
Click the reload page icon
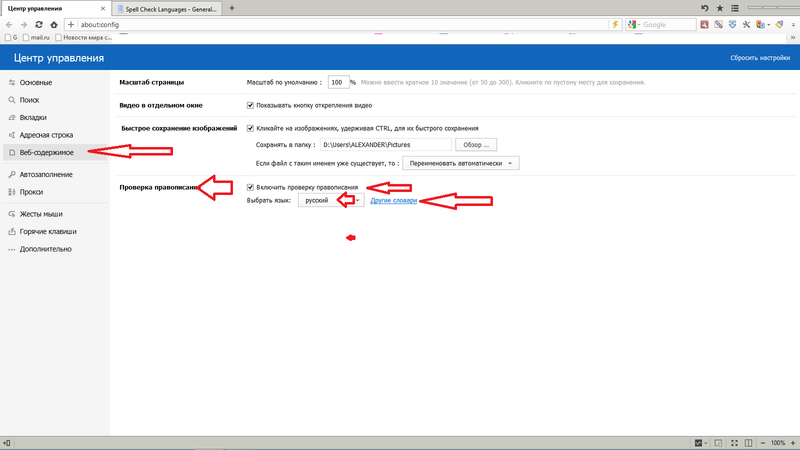(39, 24)
